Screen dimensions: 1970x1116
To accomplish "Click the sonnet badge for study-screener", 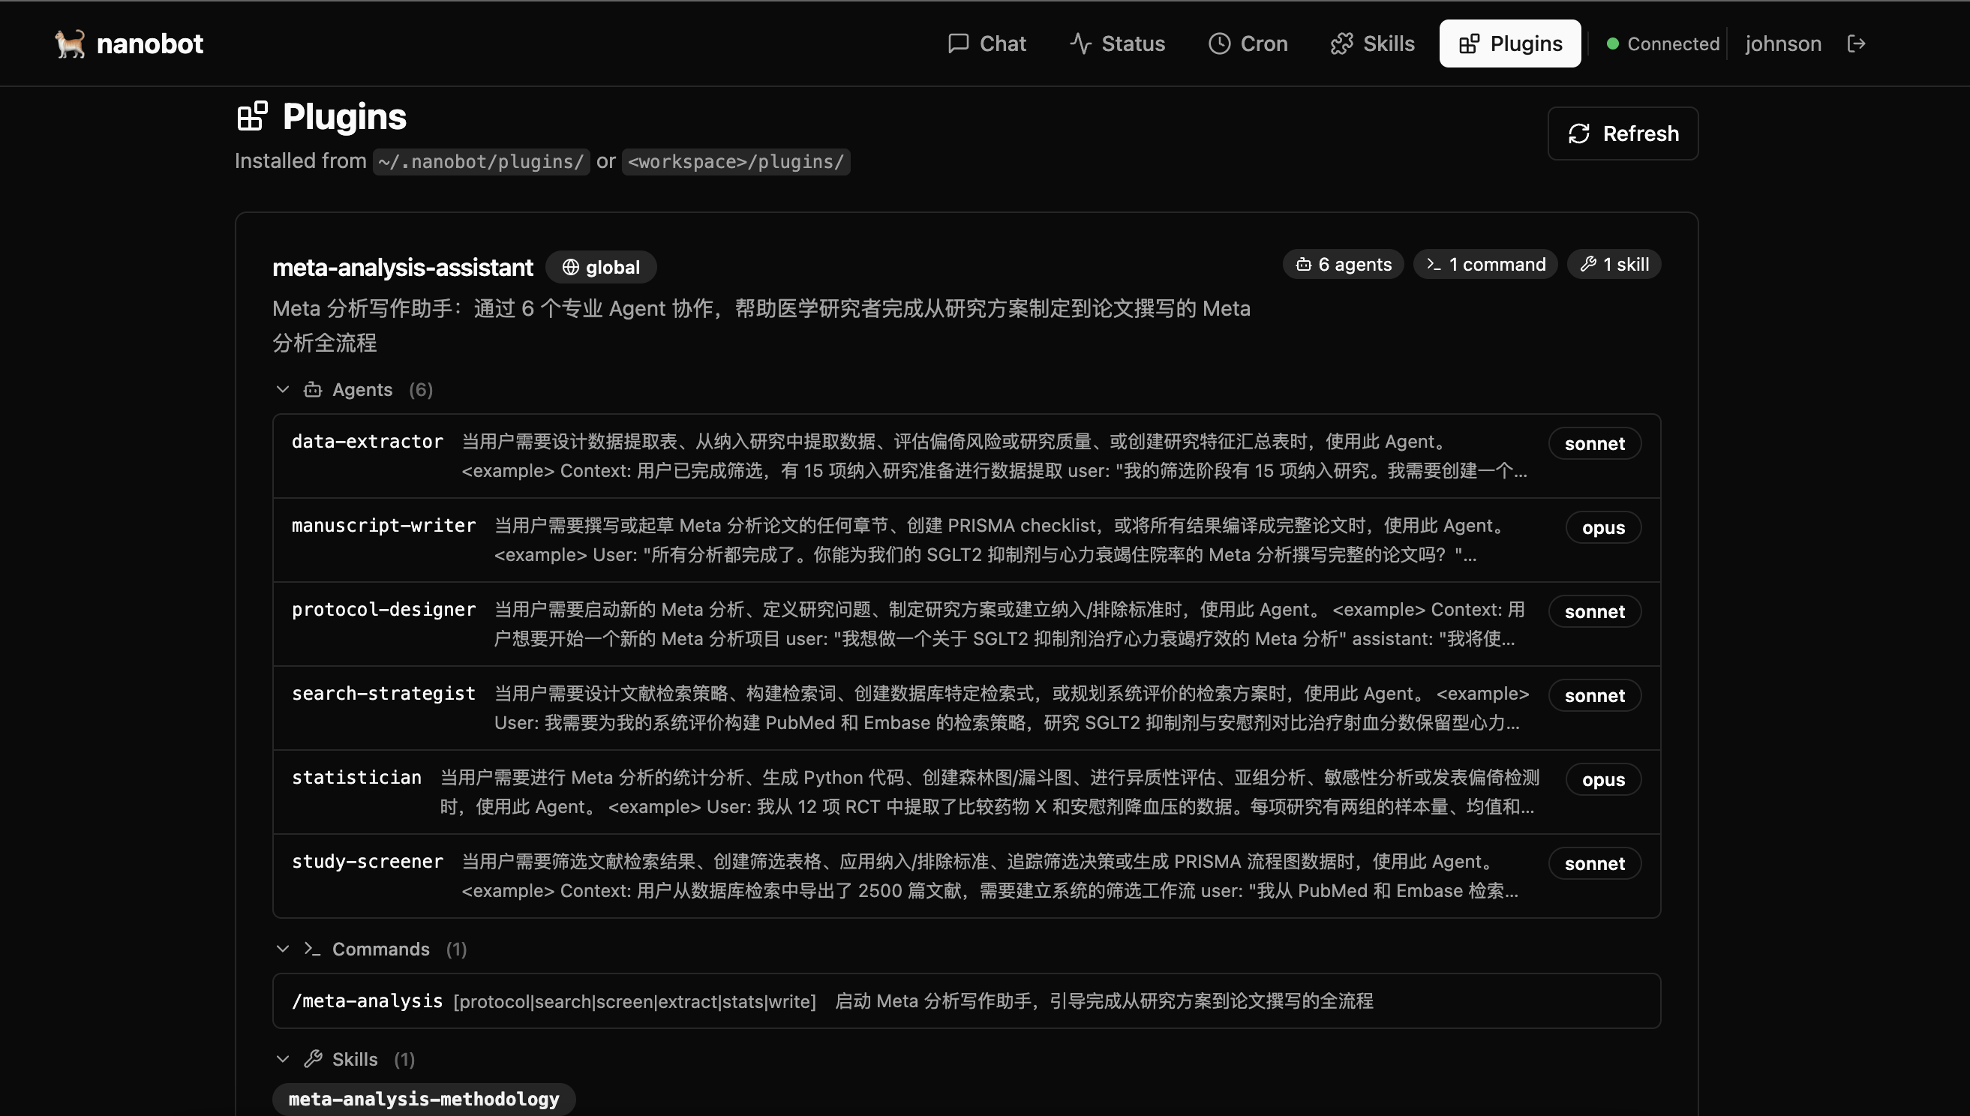I will (x=1593, y=864).
